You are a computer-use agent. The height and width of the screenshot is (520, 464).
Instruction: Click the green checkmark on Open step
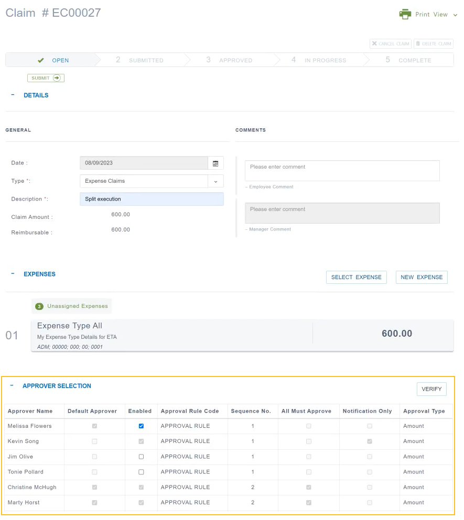(41, 60)
